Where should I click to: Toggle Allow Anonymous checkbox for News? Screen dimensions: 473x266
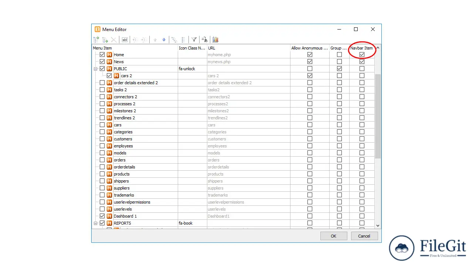[x=310, y=62]
